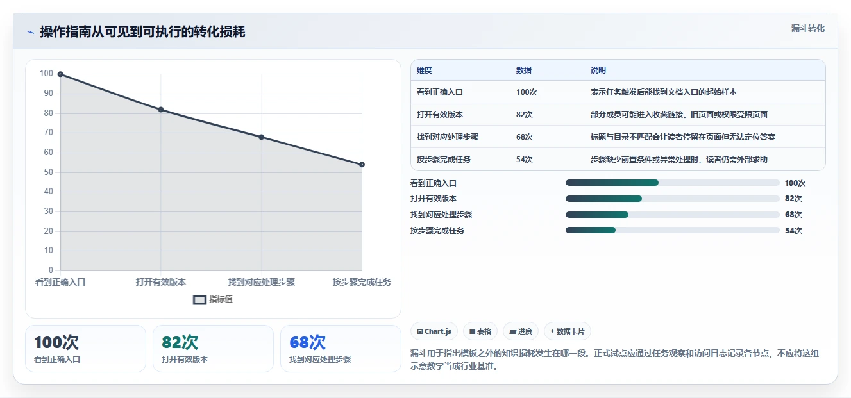This screenshot has width=851, height=398.
Task: Click the 54次 value in the table
Action: coord(525,160)
